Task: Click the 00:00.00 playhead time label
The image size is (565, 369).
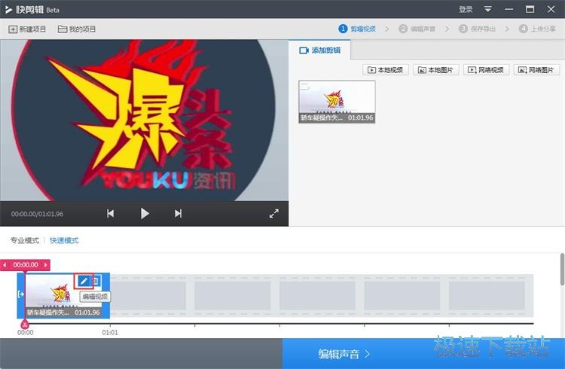Action: coord(25,265)
